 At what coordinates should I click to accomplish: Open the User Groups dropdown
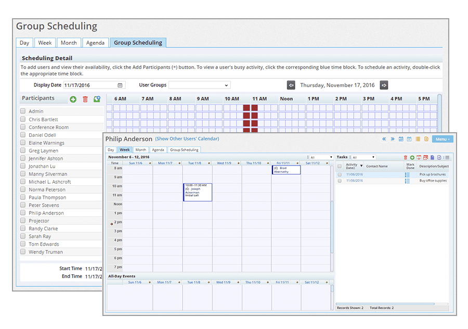[x=199, y=85]
